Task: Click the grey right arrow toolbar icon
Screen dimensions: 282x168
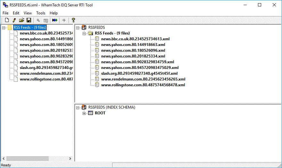Action: 64,20
